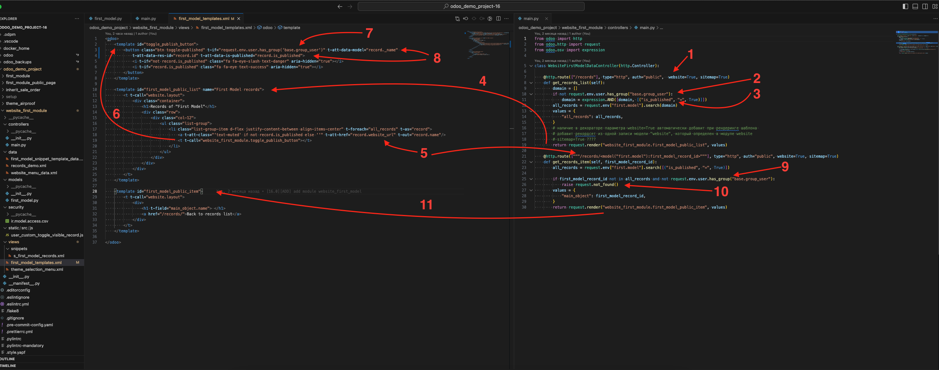Open Changes for first_model_templates.xml
Viewport: 939px width, 370px height.
coord(457,18)
